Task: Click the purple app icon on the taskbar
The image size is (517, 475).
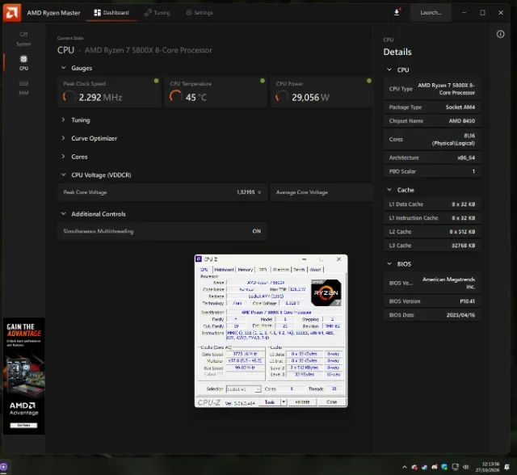Action: [x=3, y=467]
